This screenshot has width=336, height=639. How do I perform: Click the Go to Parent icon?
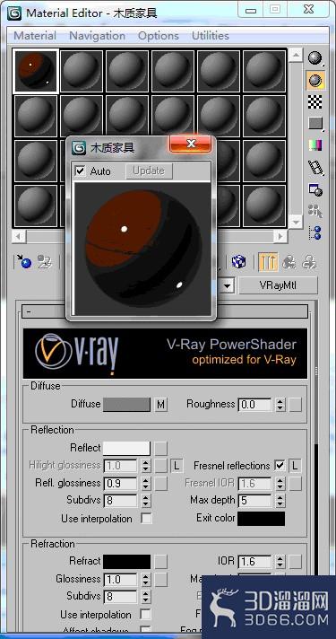tap(289, 262)
